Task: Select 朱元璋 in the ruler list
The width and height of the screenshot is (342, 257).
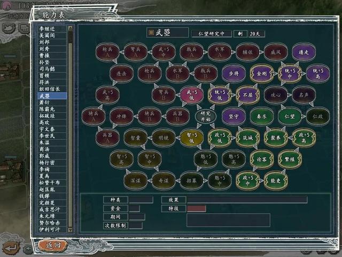Action: [52, 216]
